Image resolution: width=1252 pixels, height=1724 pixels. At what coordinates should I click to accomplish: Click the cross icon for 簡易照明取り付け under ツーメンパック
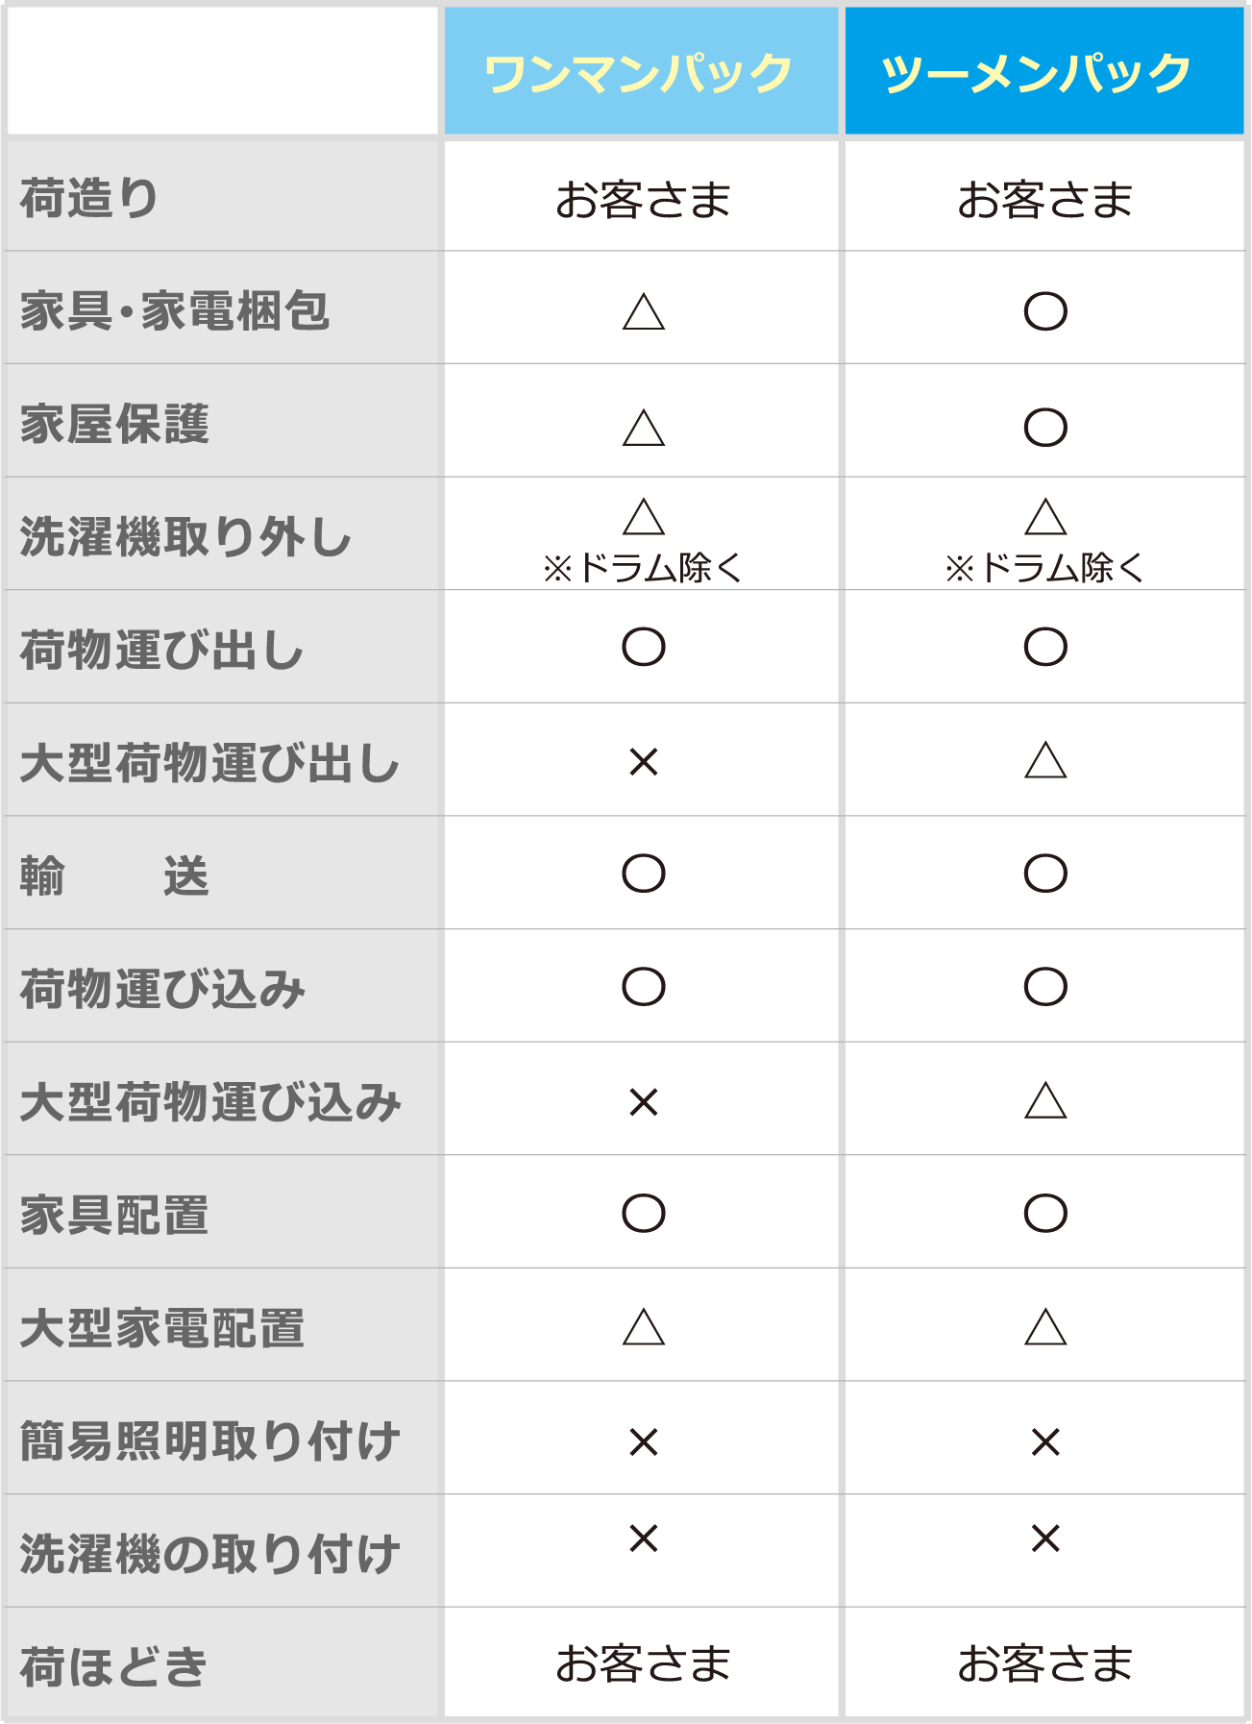pyautogui.click(x=1045, y=1442)
